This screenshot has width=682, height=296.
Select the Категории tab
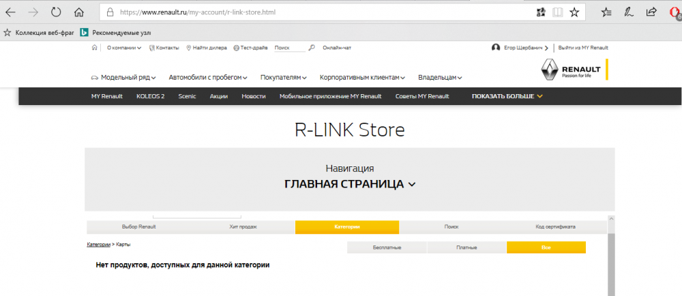click(x=347, y=227)
